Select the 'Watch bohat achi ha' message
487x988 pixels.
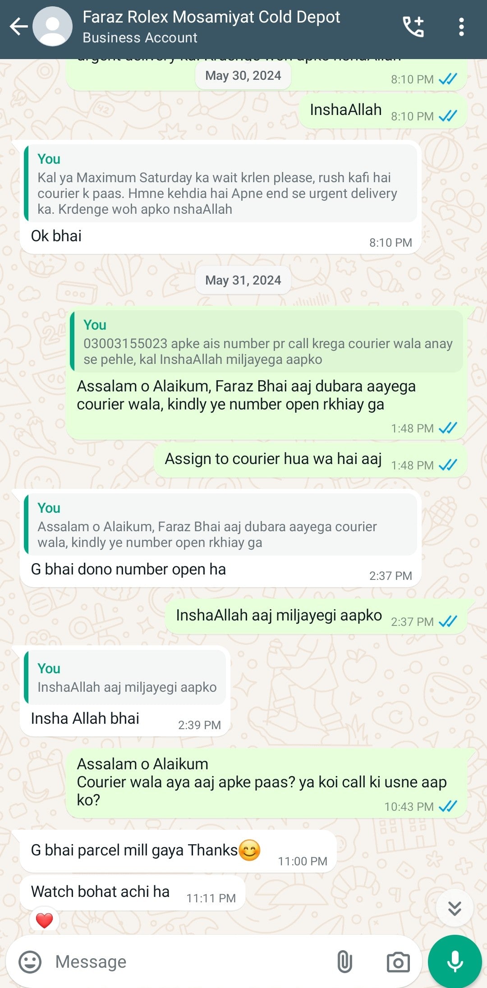pyautogui.click(x=133, y=892)
